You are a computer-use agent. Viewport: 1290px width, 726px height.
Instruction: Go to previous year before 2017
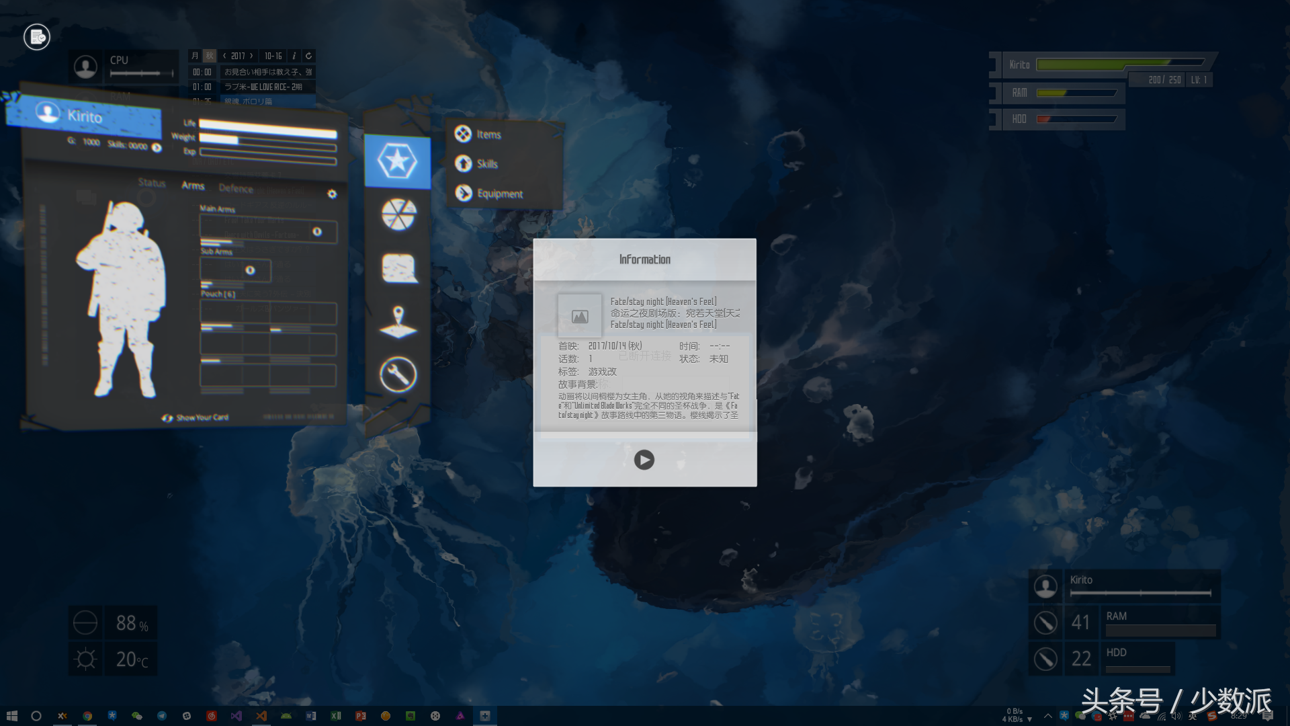point(224,56)
